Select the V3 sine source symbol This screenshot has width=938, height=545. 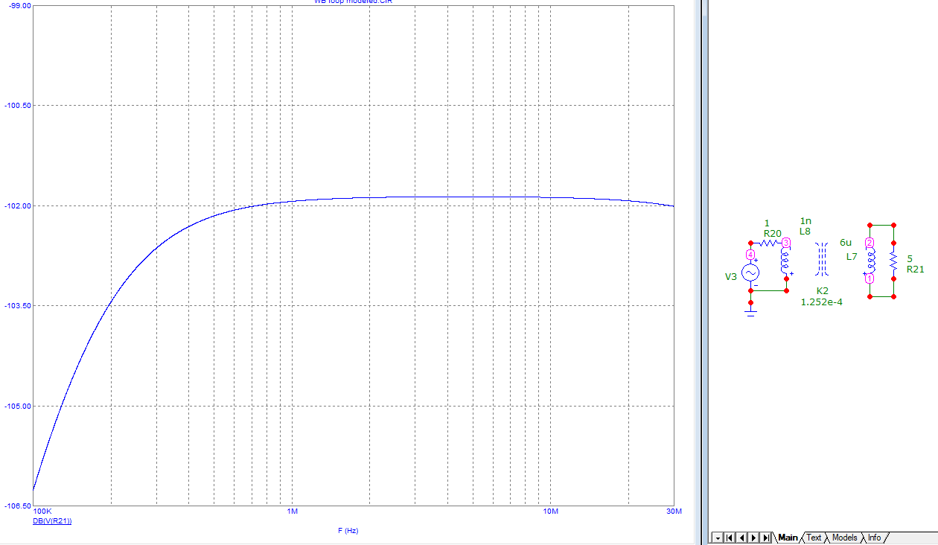pyautogui.click(x=750, y=273)
